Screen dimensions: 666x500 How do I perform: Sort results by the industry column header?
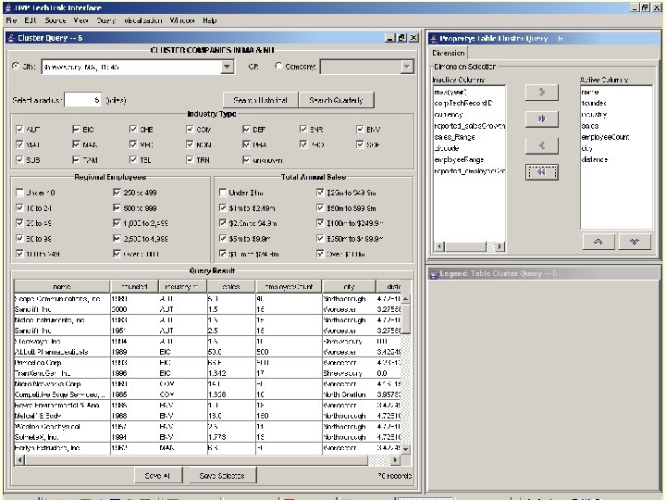[181, 286]
